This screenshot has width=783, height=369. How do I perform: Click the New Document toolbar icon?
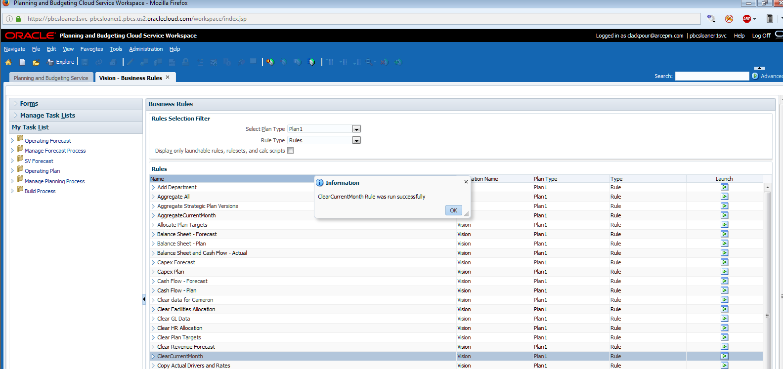[22, 62]
